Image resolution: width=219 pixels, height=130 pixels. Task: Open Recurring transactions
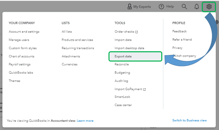78,48
